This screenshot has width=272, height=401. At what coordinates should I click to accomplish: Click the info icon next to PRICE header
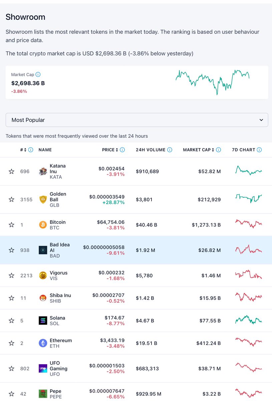click(x=122, y=150)
